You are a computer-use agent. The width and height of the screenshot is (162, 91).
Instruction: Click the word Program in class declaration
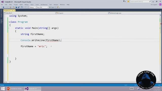[x=23, y=22]
